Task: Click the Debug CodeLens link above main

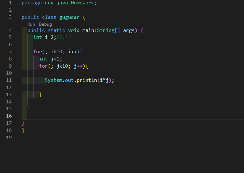Action: click(45, 24)
